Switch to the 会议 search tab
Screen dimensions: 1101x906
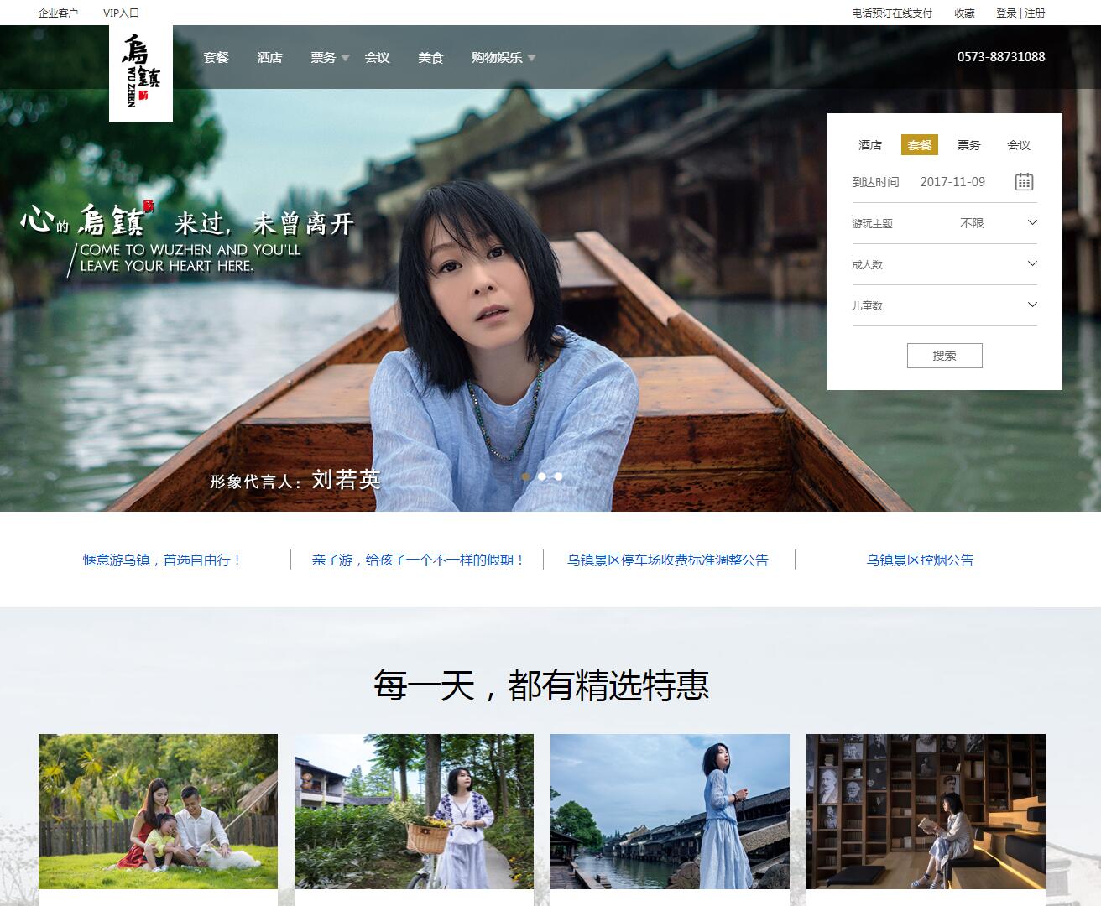pos(1019,145)
